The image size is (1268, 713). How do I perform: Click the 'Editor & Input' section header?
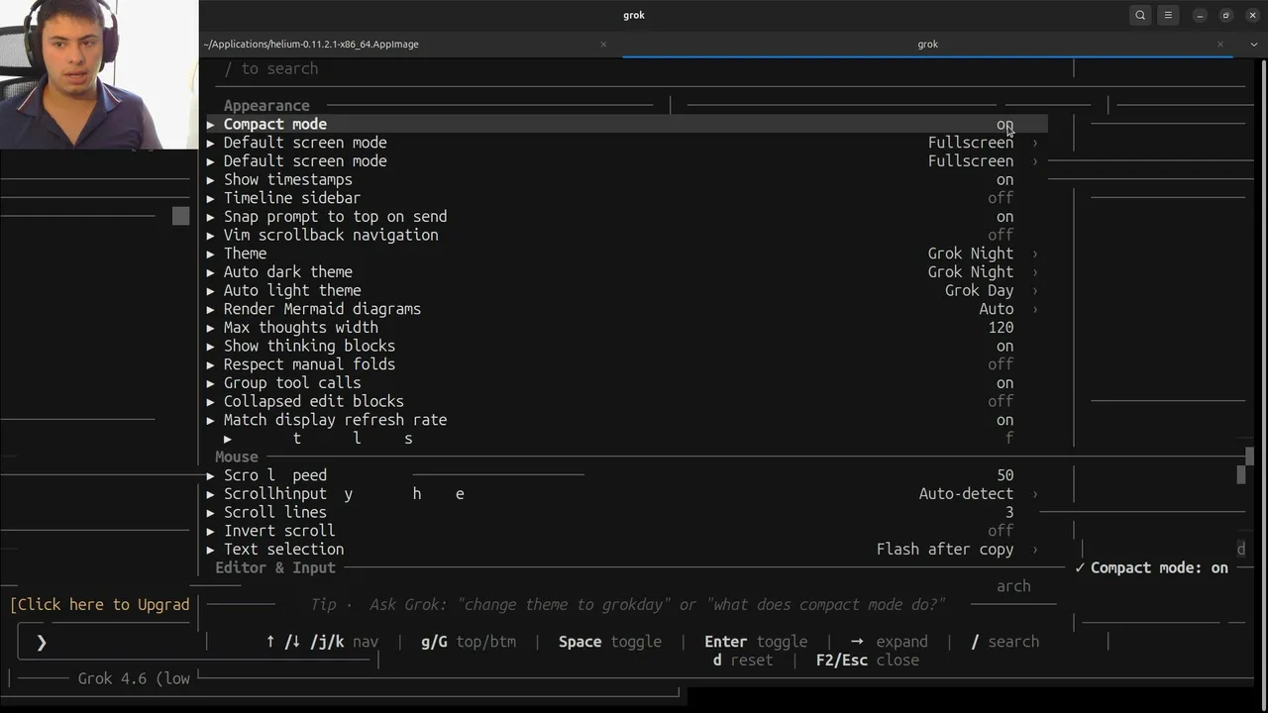pyautogui.click(x=275, y=568)
